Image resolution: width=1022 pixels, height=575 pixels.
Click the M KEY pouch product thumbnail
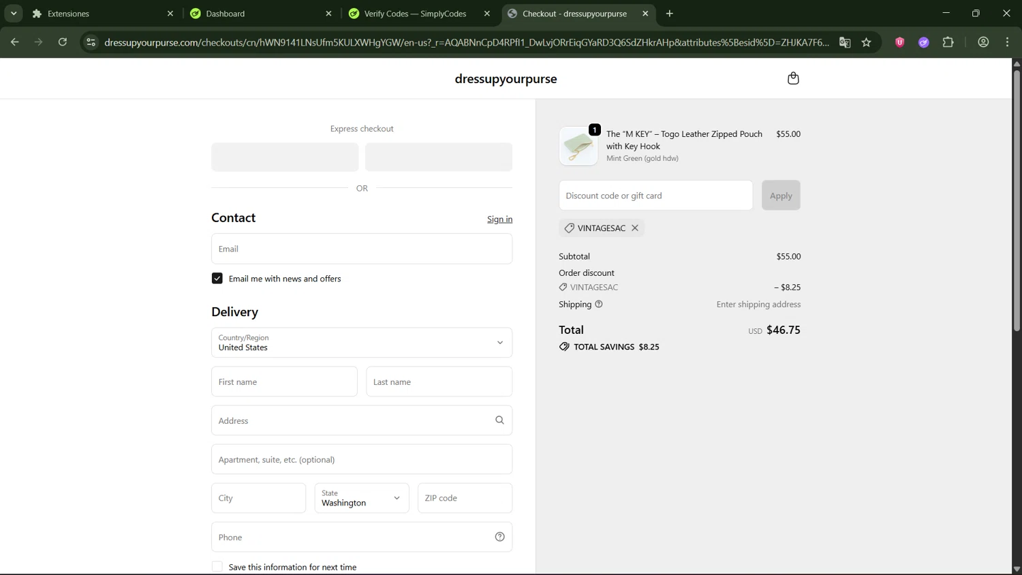click(x=578, y=146)
